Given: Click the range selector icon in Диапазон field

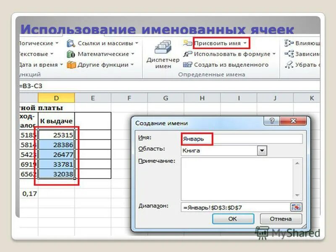Looking at the screenshot, I should [x=296, y=207].
